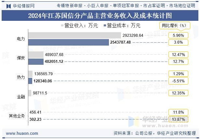200x139 pixels.
Task: Click the 12.47% growth box
Action: pyautogui.click(x=178, y=55)
